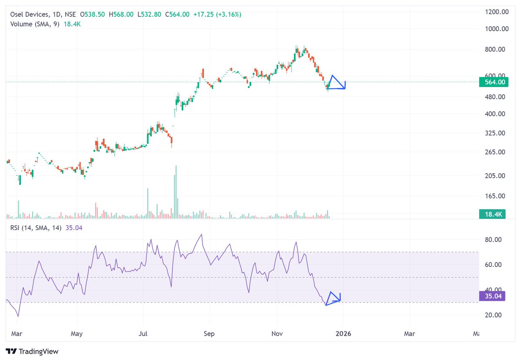The height and width of the screenshot is (361, 521).
Task: Click the Sep label on the time axis
Action: 209,334
